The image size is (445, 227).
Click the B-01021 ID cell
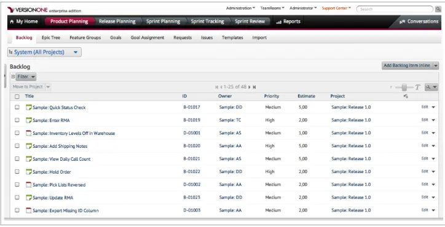(x=192, y=159)
